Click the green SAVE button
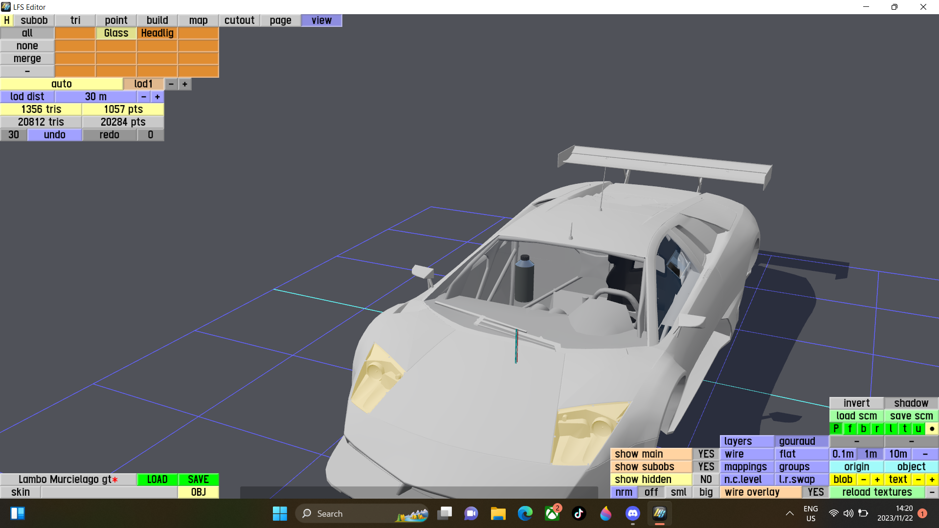This screenshot has height=528, width=939. (198, 480)
